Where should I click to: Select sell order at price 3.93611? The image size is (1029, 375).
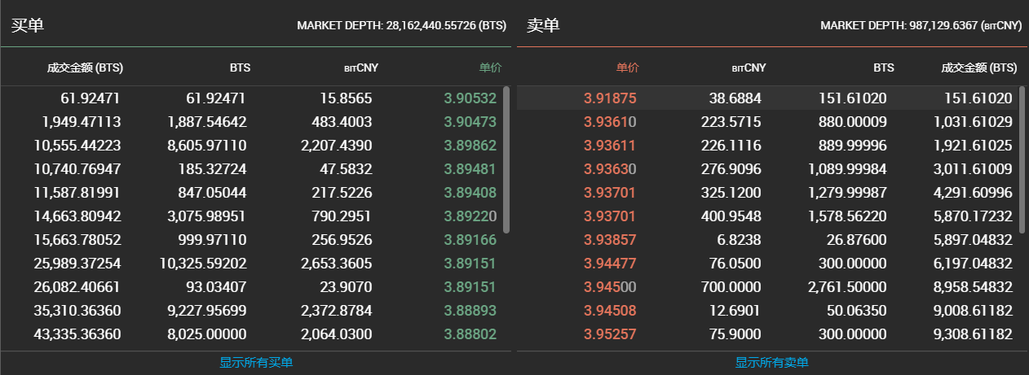[768, 146]
